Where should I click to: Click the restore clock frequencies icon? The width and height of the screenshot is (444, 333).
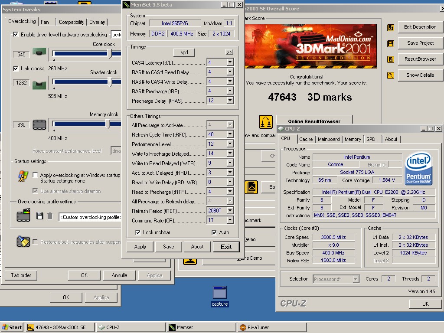(x=23, y=241)
